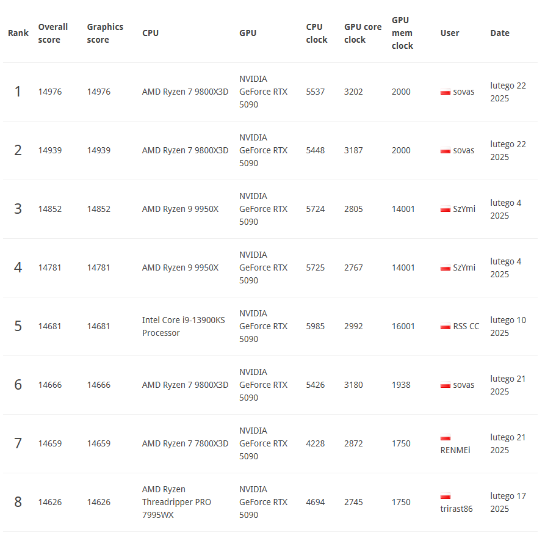Click the CPU clock column header
This screenshot has width=545, height=535.
[317, 33]
